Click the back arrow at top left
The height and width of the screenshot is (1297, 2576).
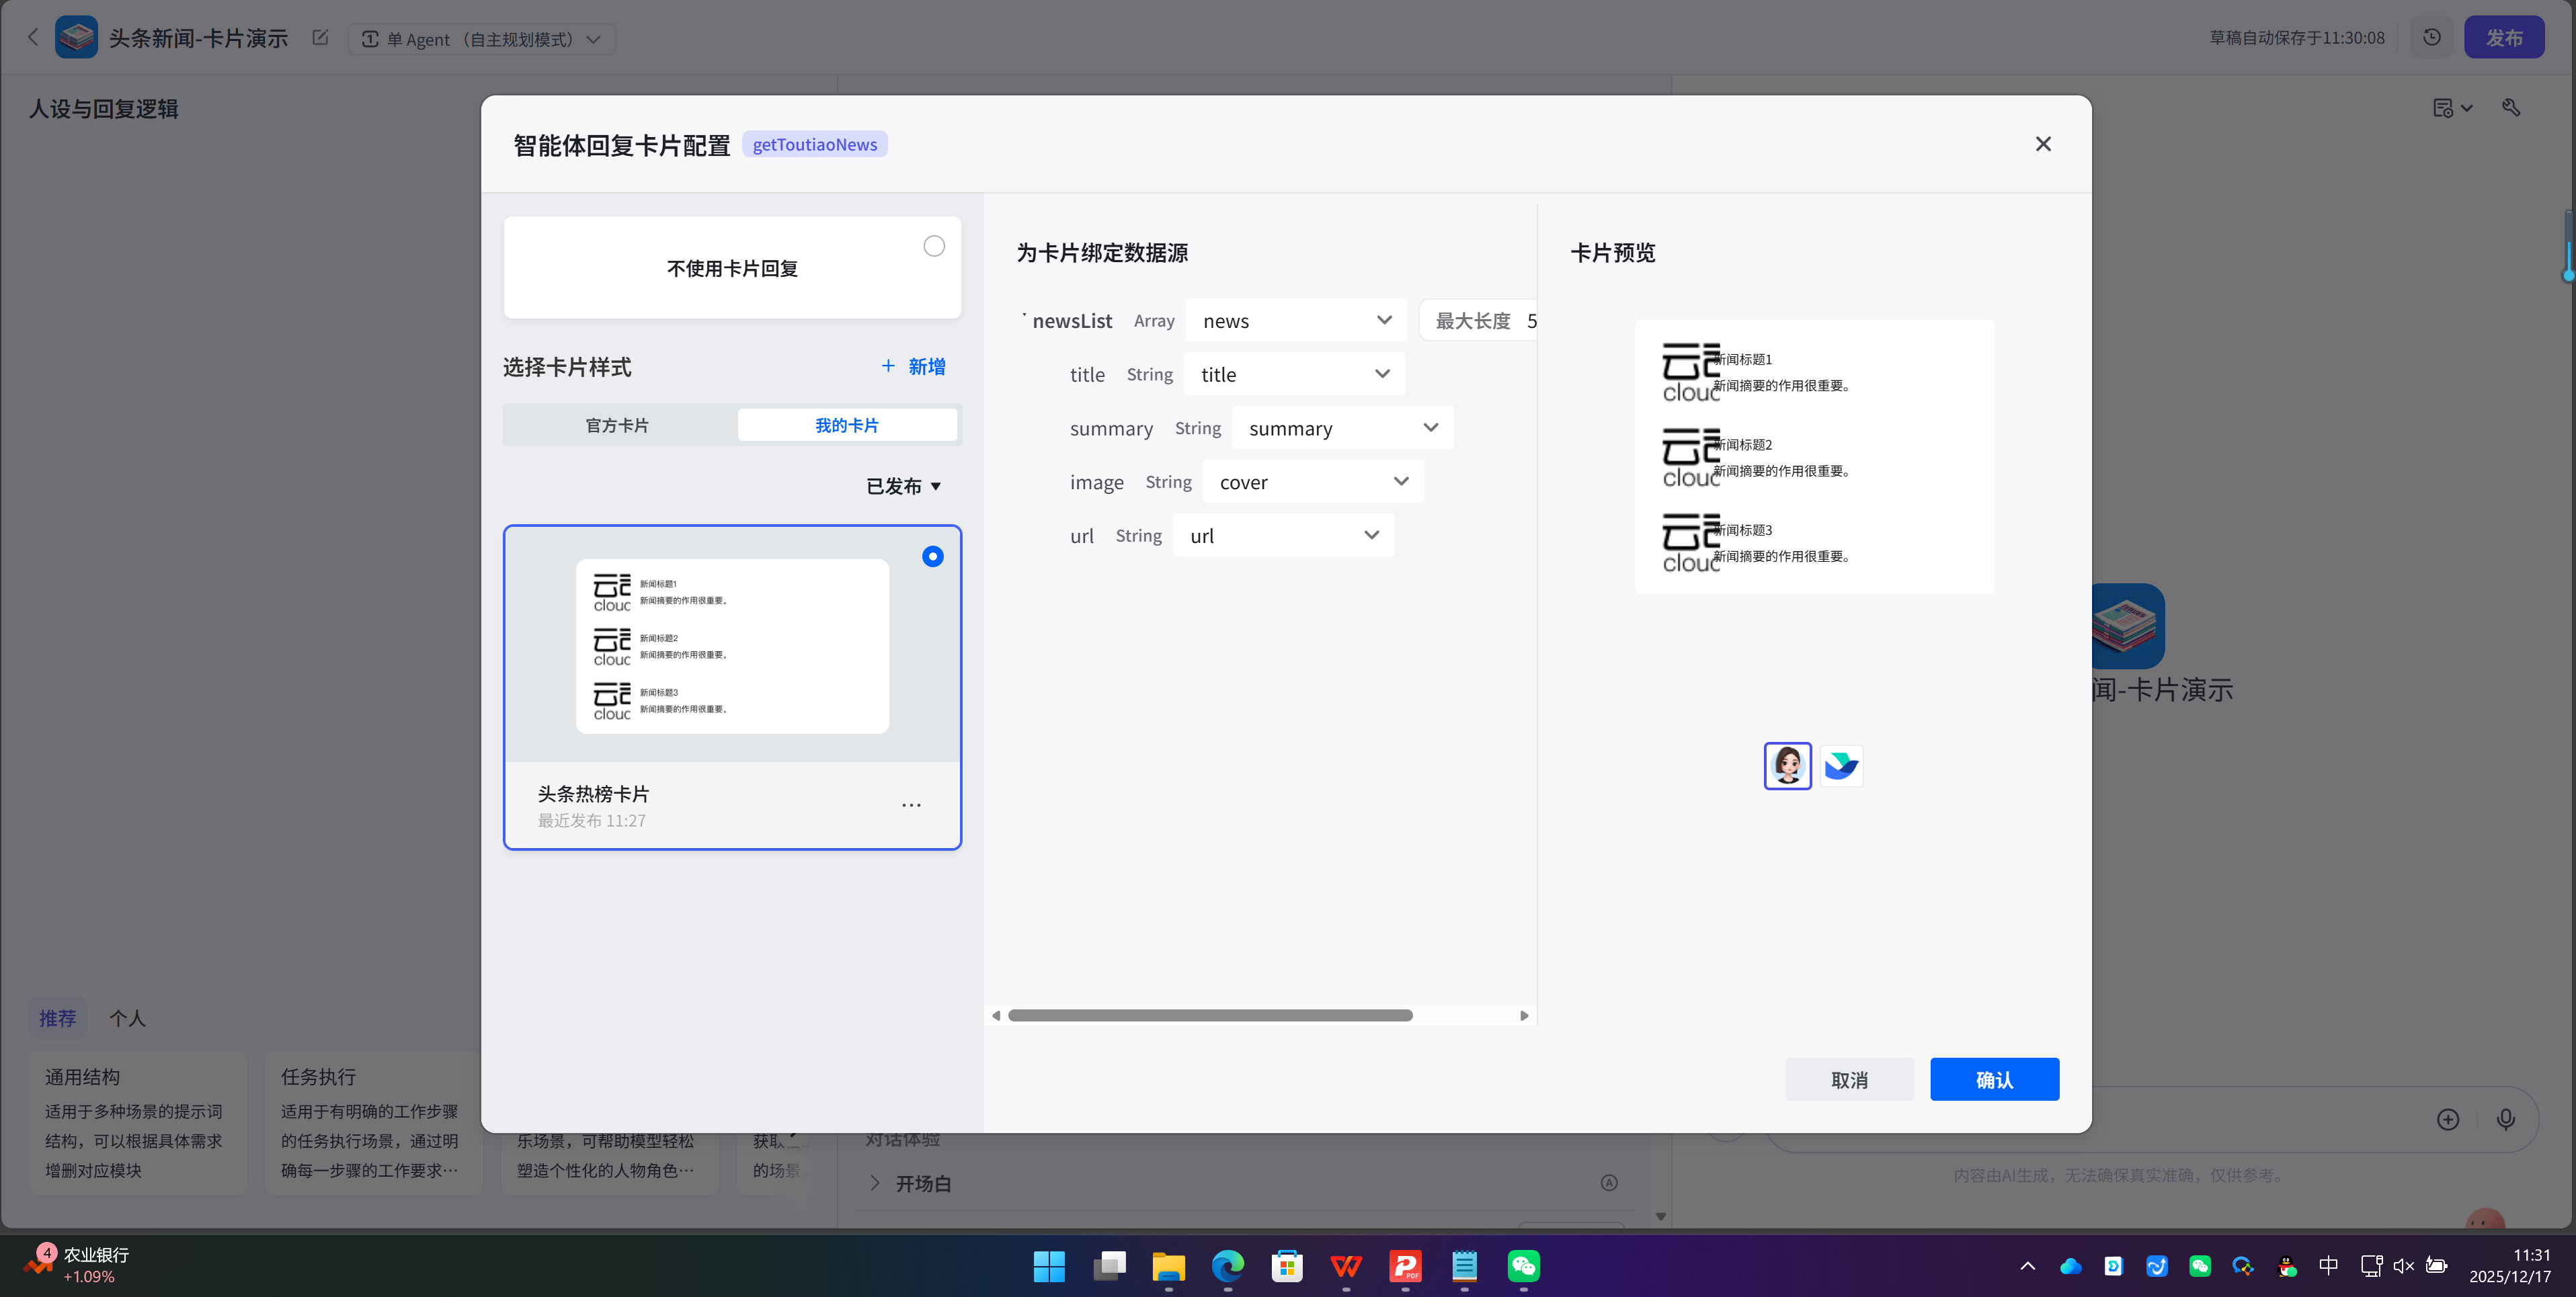(33, 37)
